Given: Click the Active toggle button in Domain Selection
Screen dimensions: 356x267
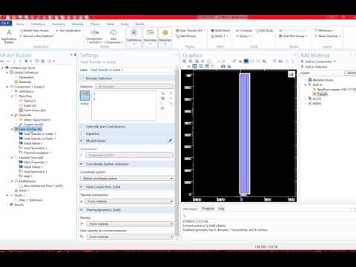Looking at the screenshot, I should pos(85,96).
